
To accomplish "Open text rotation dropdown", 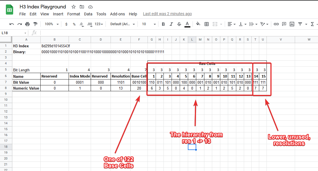I will (264, 24).
